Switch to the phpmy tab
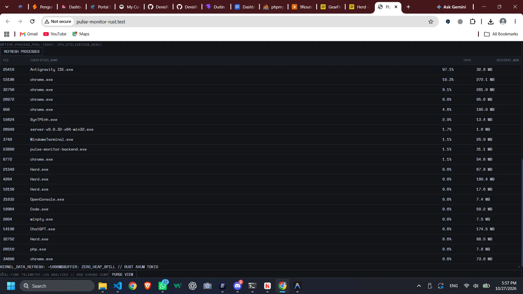This screenshot has height=294, width=523. pyautogui.click(x=273, y=7)
